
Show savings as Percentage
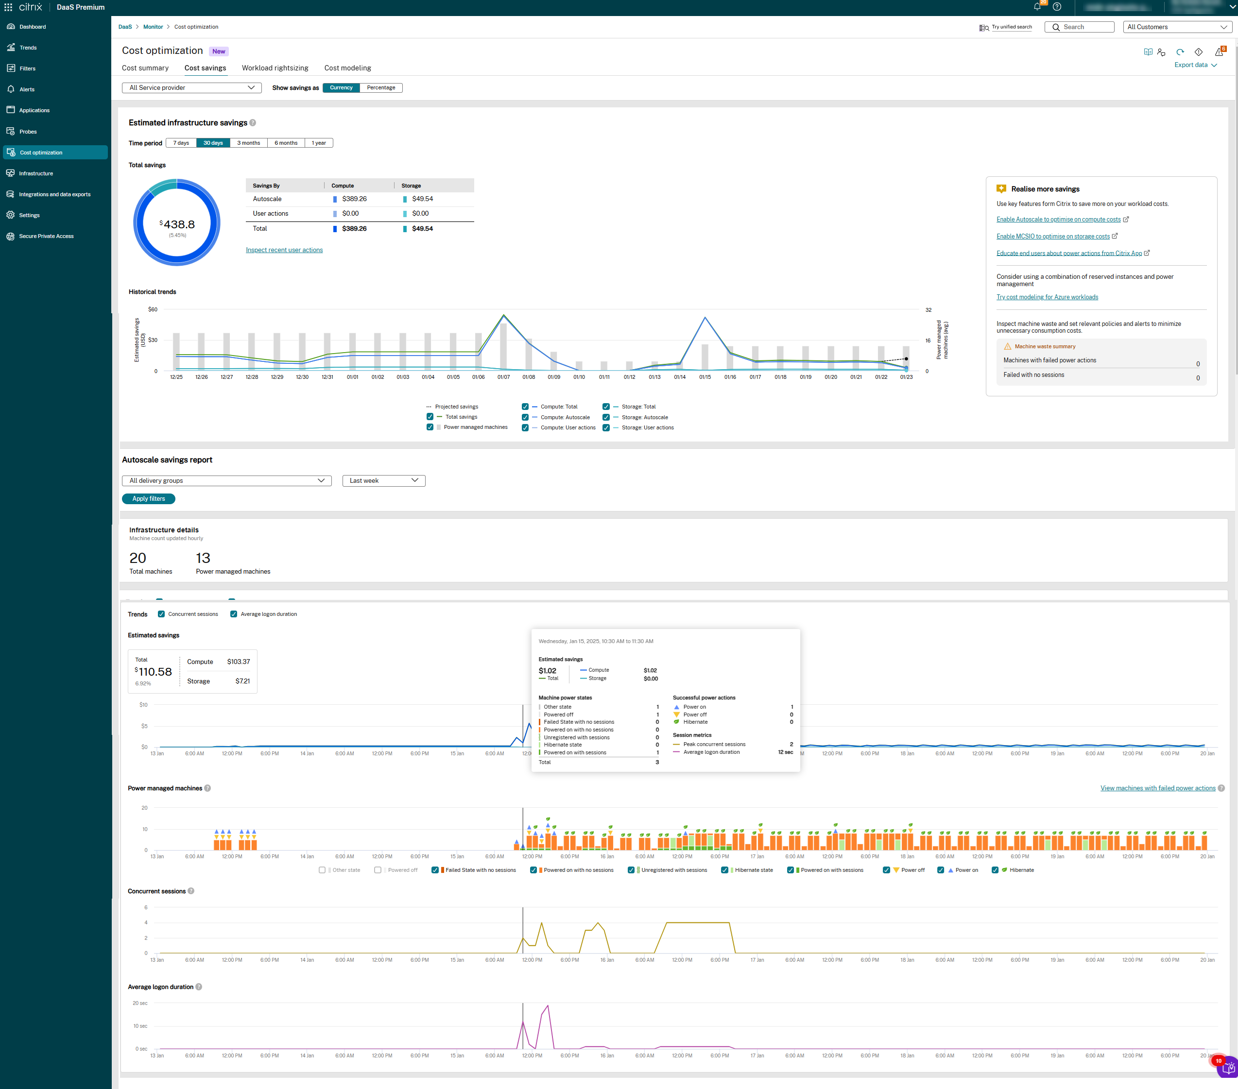tap(381, 88)
